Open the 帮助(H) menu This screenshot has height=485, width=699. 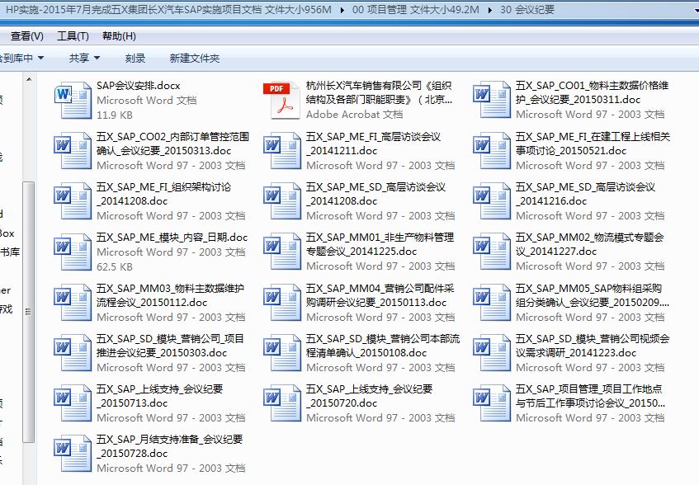(x=119, y=36)
